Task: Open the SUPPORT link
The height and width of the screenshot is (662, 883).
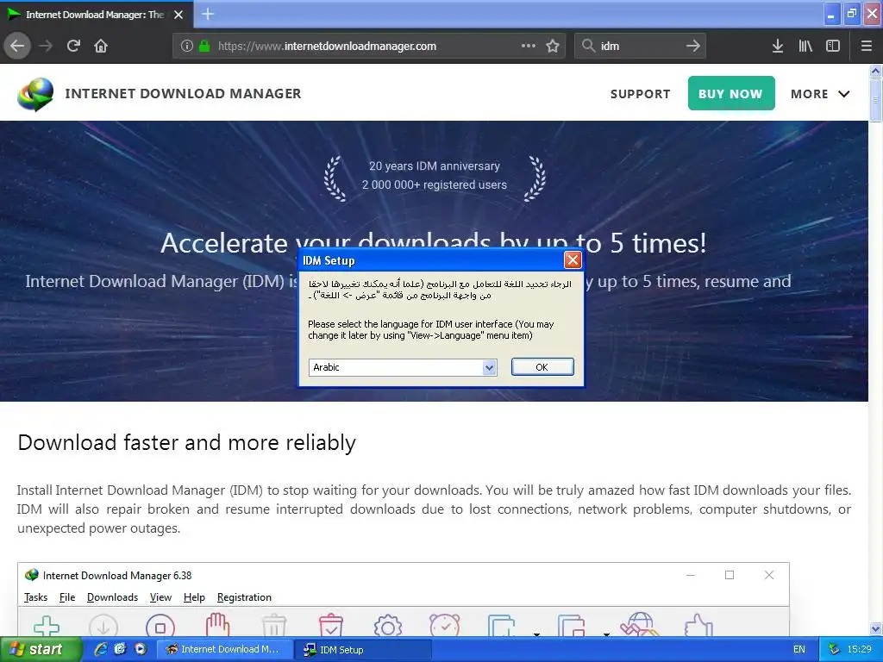Action: pyautogui.click(x=641, y=94)
